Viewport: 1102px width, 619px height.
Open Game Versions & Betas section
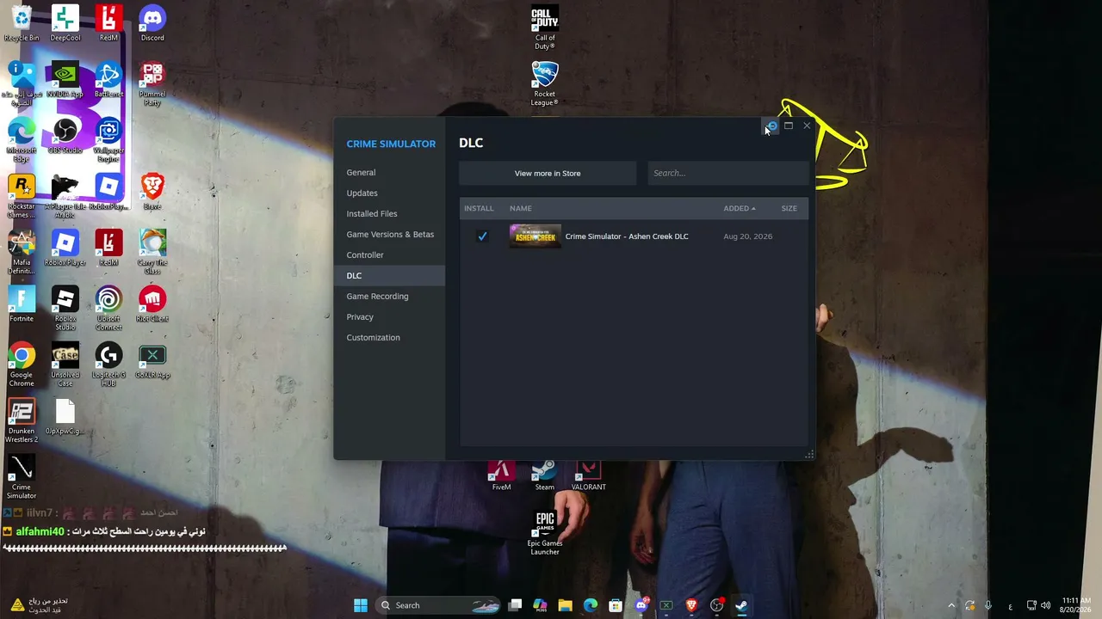tap(390, 234)
